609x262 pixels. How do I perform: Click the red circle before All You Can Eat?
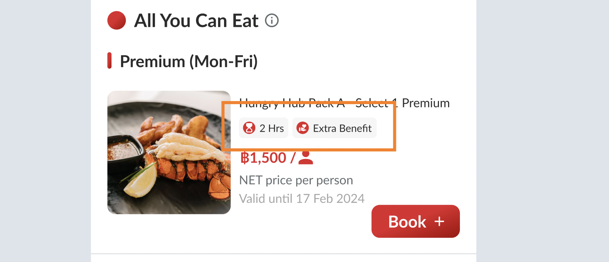pos(116,21)
